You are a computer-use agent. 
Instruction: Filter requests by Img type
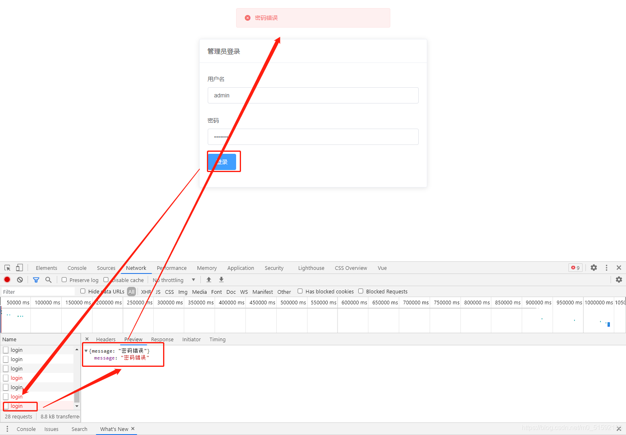click(x=183, y=292)
